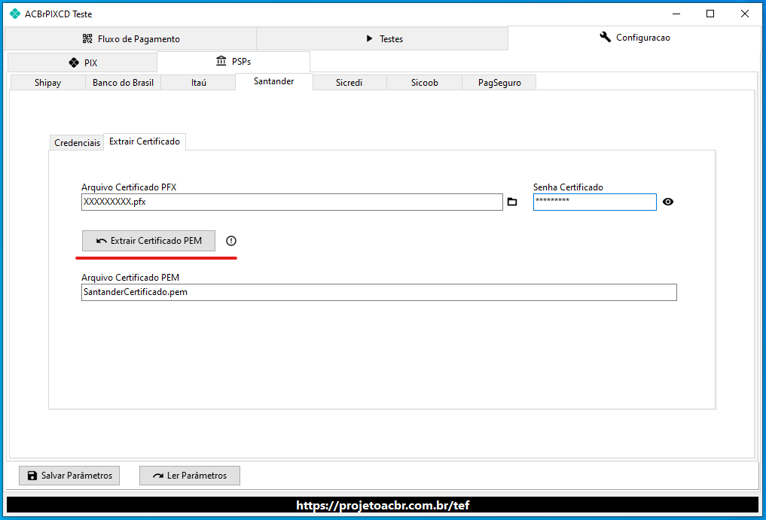Click the ACBrPIXCD app icon in title bar
The width and height of the screenshot is (766, 520).
point(15,14)
